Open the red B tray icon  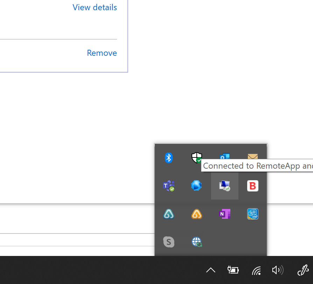tap(253, 186)
